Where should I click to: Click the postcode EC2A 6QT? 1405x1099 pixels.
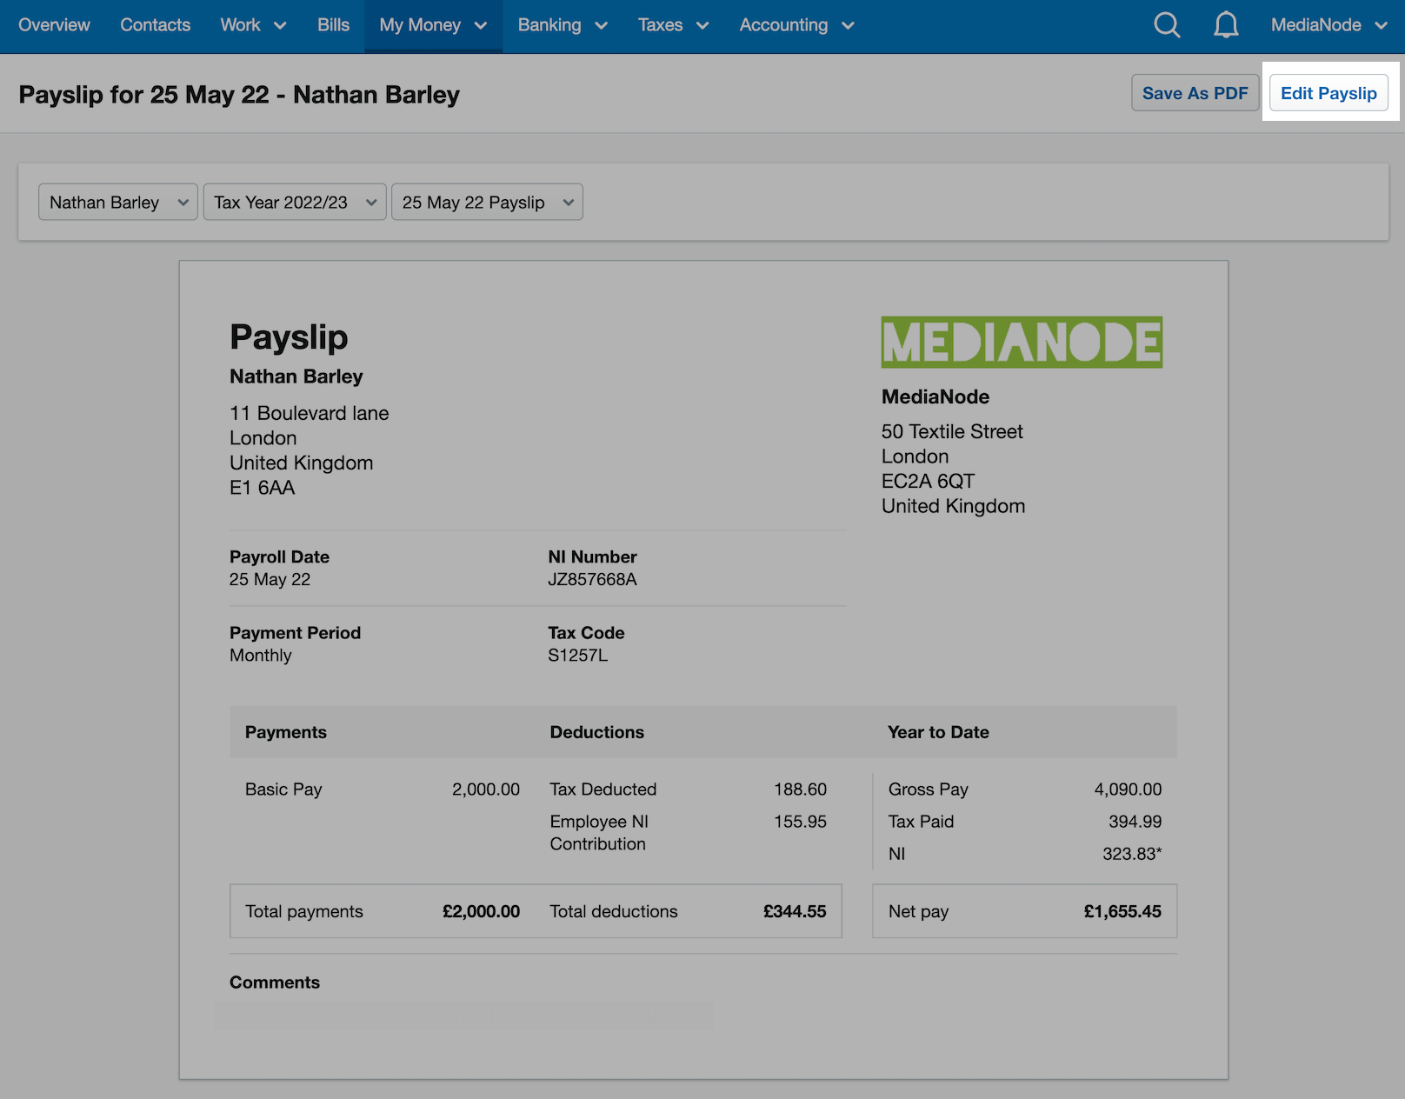click(928, 482)
